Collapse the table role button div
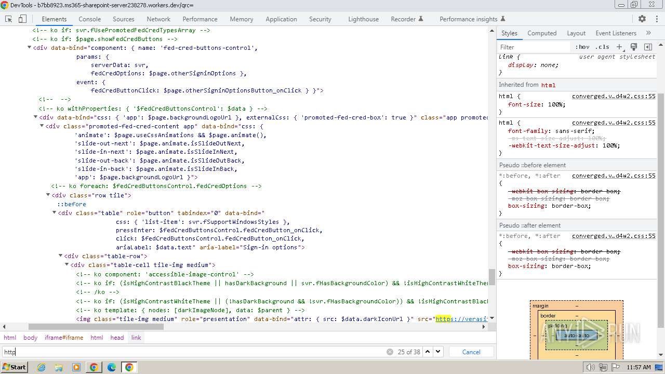Screen dimensions: 665x374 pos(55,213)
